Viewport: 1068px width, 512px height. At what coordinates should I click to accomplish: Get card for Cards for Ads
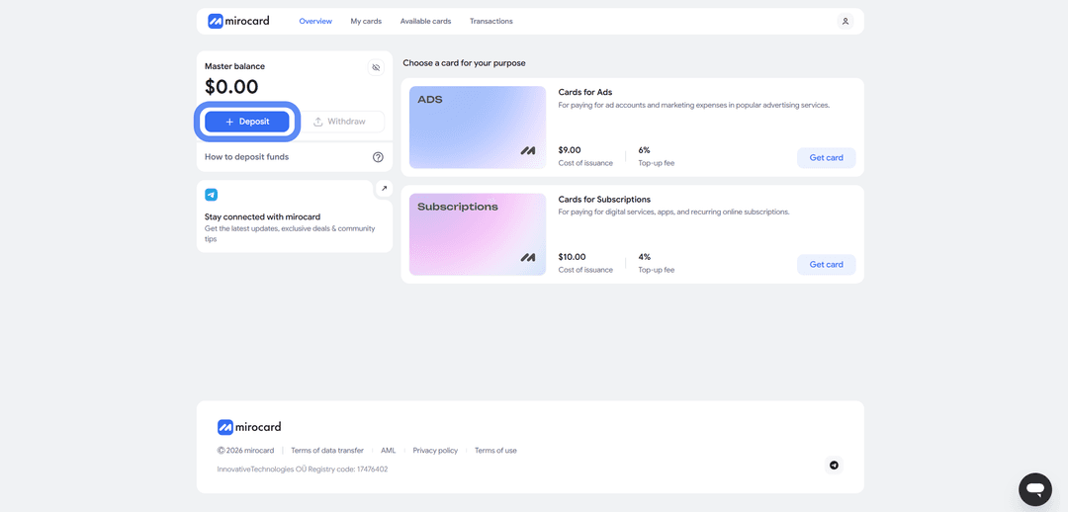click(x=826, y=158)
